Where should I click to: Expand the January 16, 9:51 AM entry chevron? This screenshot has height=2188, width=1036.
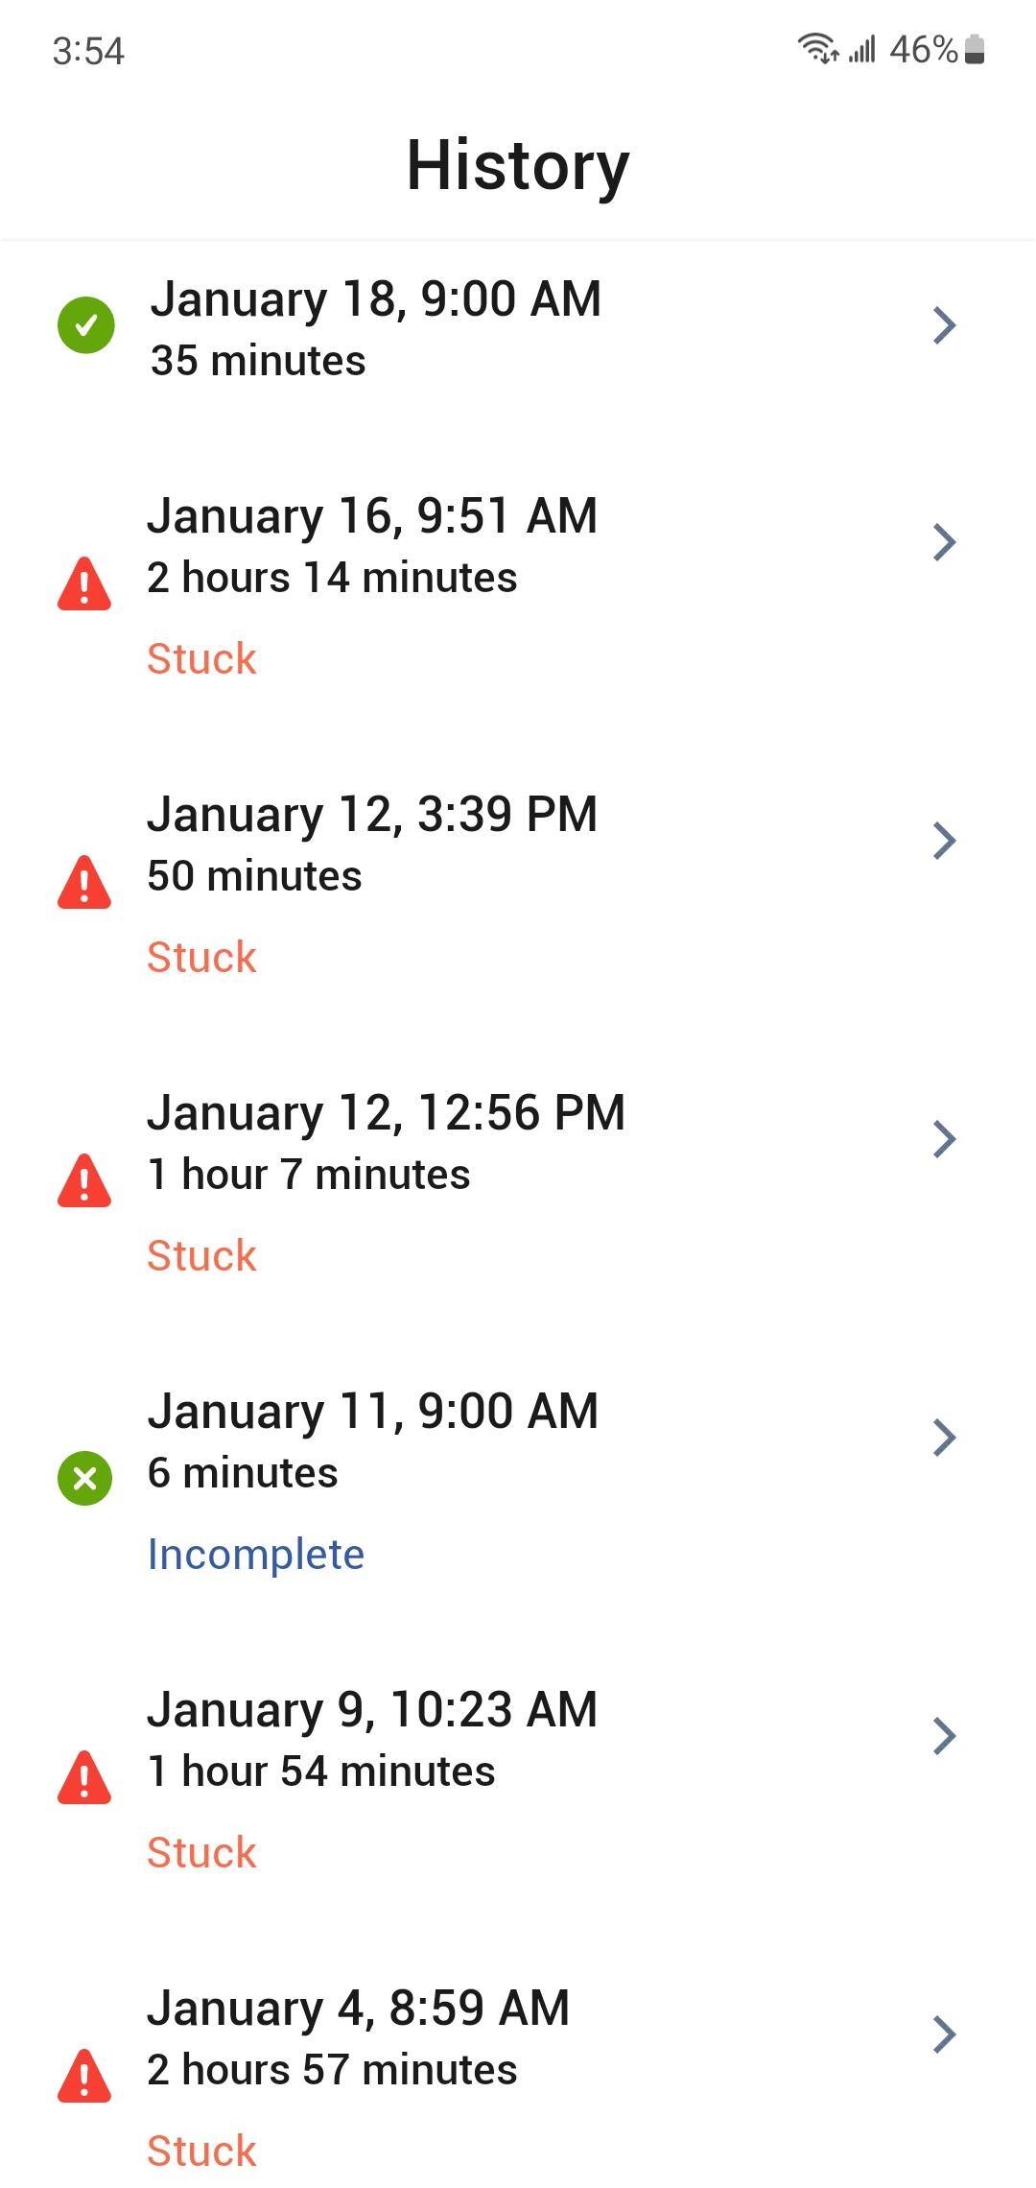pyautogui.click(x=944, y=542)
